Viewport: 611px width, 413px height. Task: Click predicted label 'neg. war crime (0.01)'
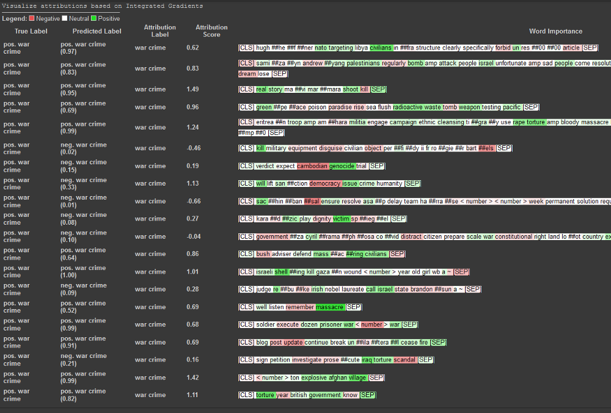click(83, 201)
